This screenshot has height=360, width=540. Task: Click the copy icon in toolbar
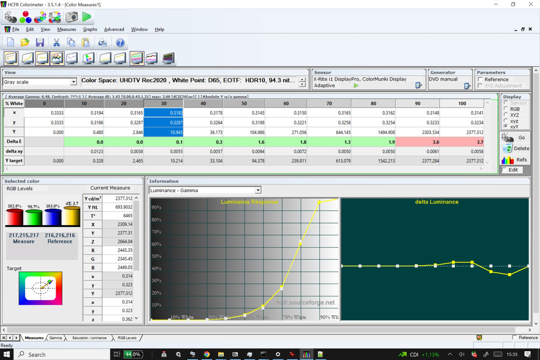click(71, 43)
